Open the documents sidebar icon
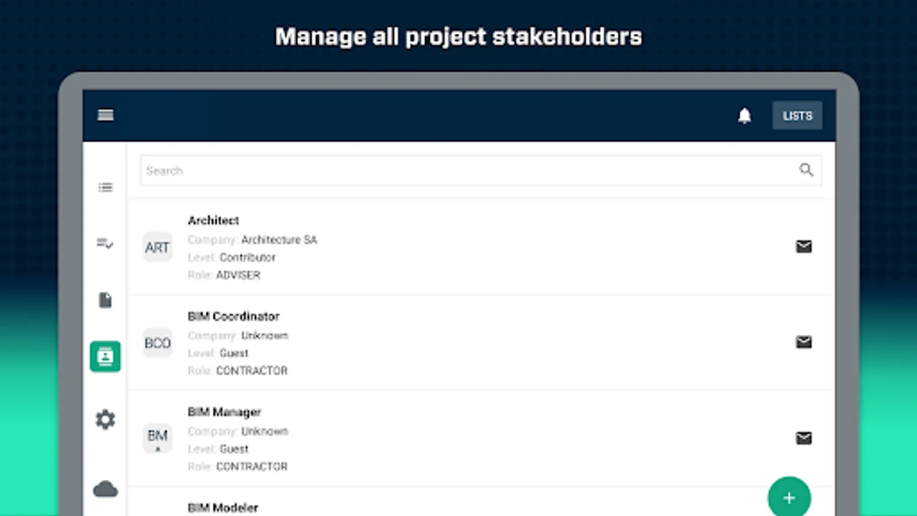 (105, 300)
